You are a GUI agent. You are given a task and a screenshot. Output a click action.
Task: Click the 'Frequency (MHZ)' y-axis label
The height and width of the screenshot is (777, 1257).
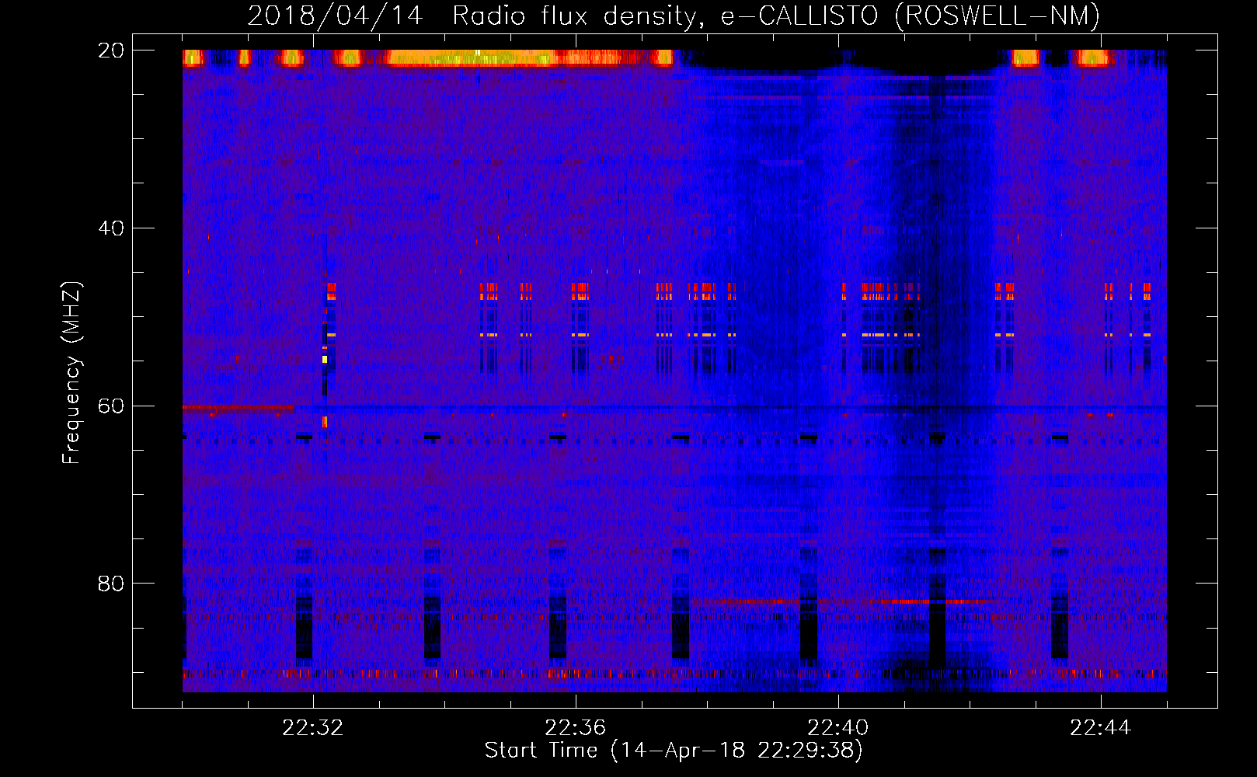[71, 373]
